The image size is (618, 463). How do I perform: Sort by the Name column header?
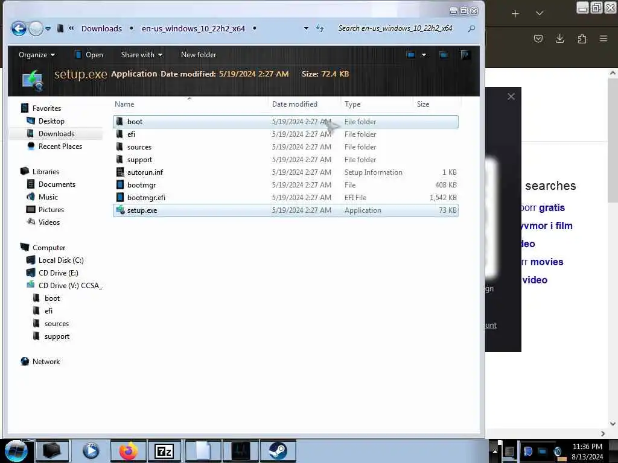click(124, 104)
